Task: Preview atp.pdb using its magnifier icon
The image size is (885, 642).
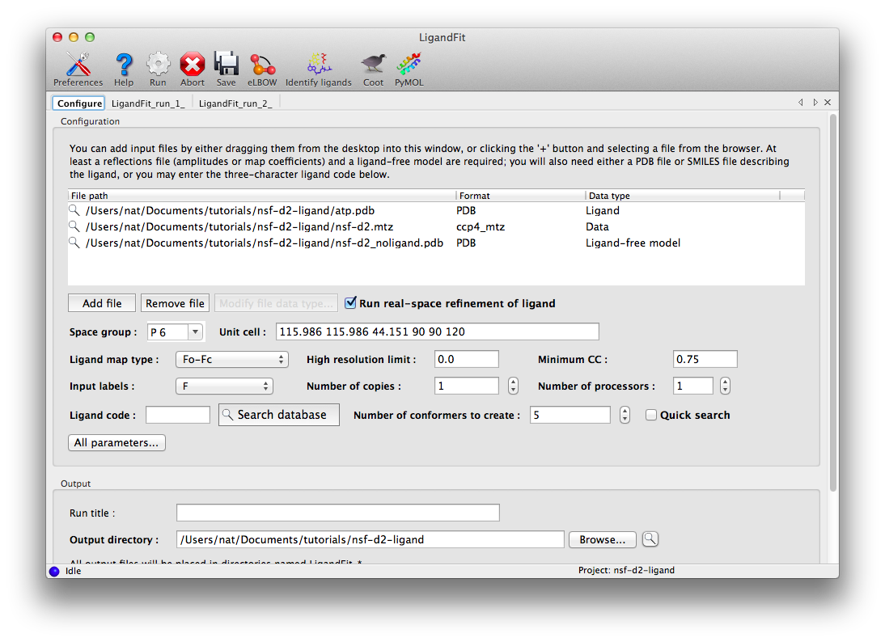Action: pyautogui.click(x=74, y=210)
